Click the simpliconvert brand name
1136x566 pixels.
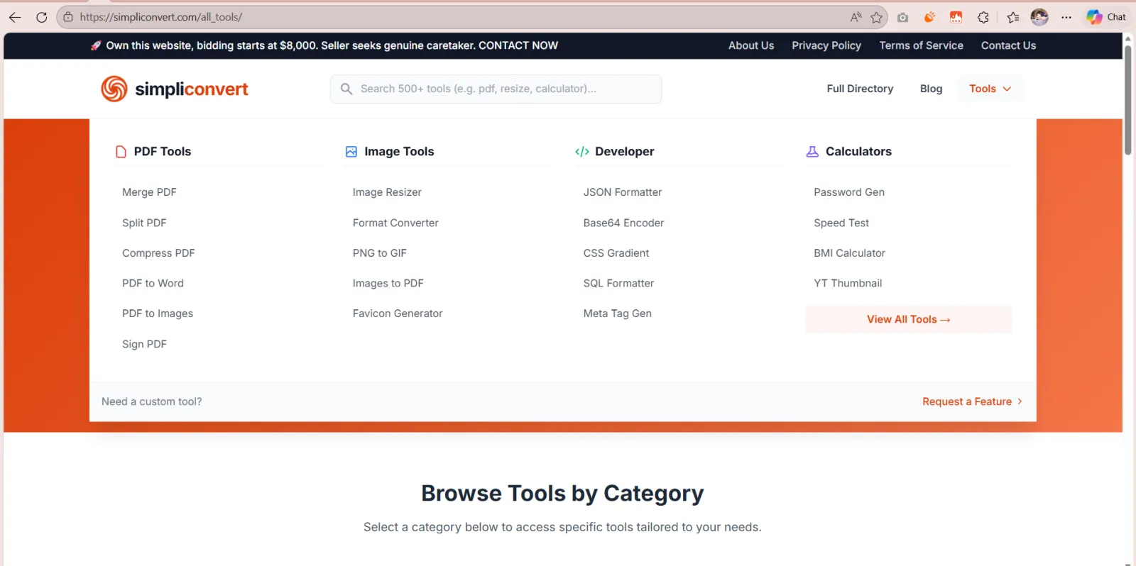192,89
